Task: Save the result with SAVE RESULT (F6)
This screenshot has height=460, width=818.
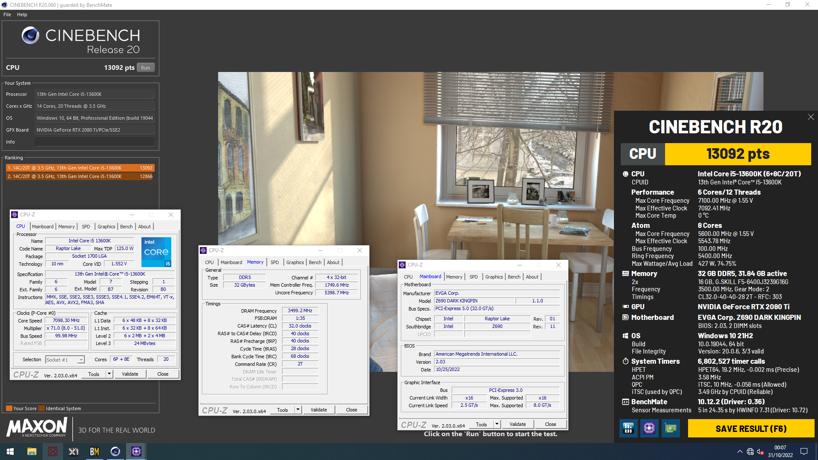Action: coord(751,428)
